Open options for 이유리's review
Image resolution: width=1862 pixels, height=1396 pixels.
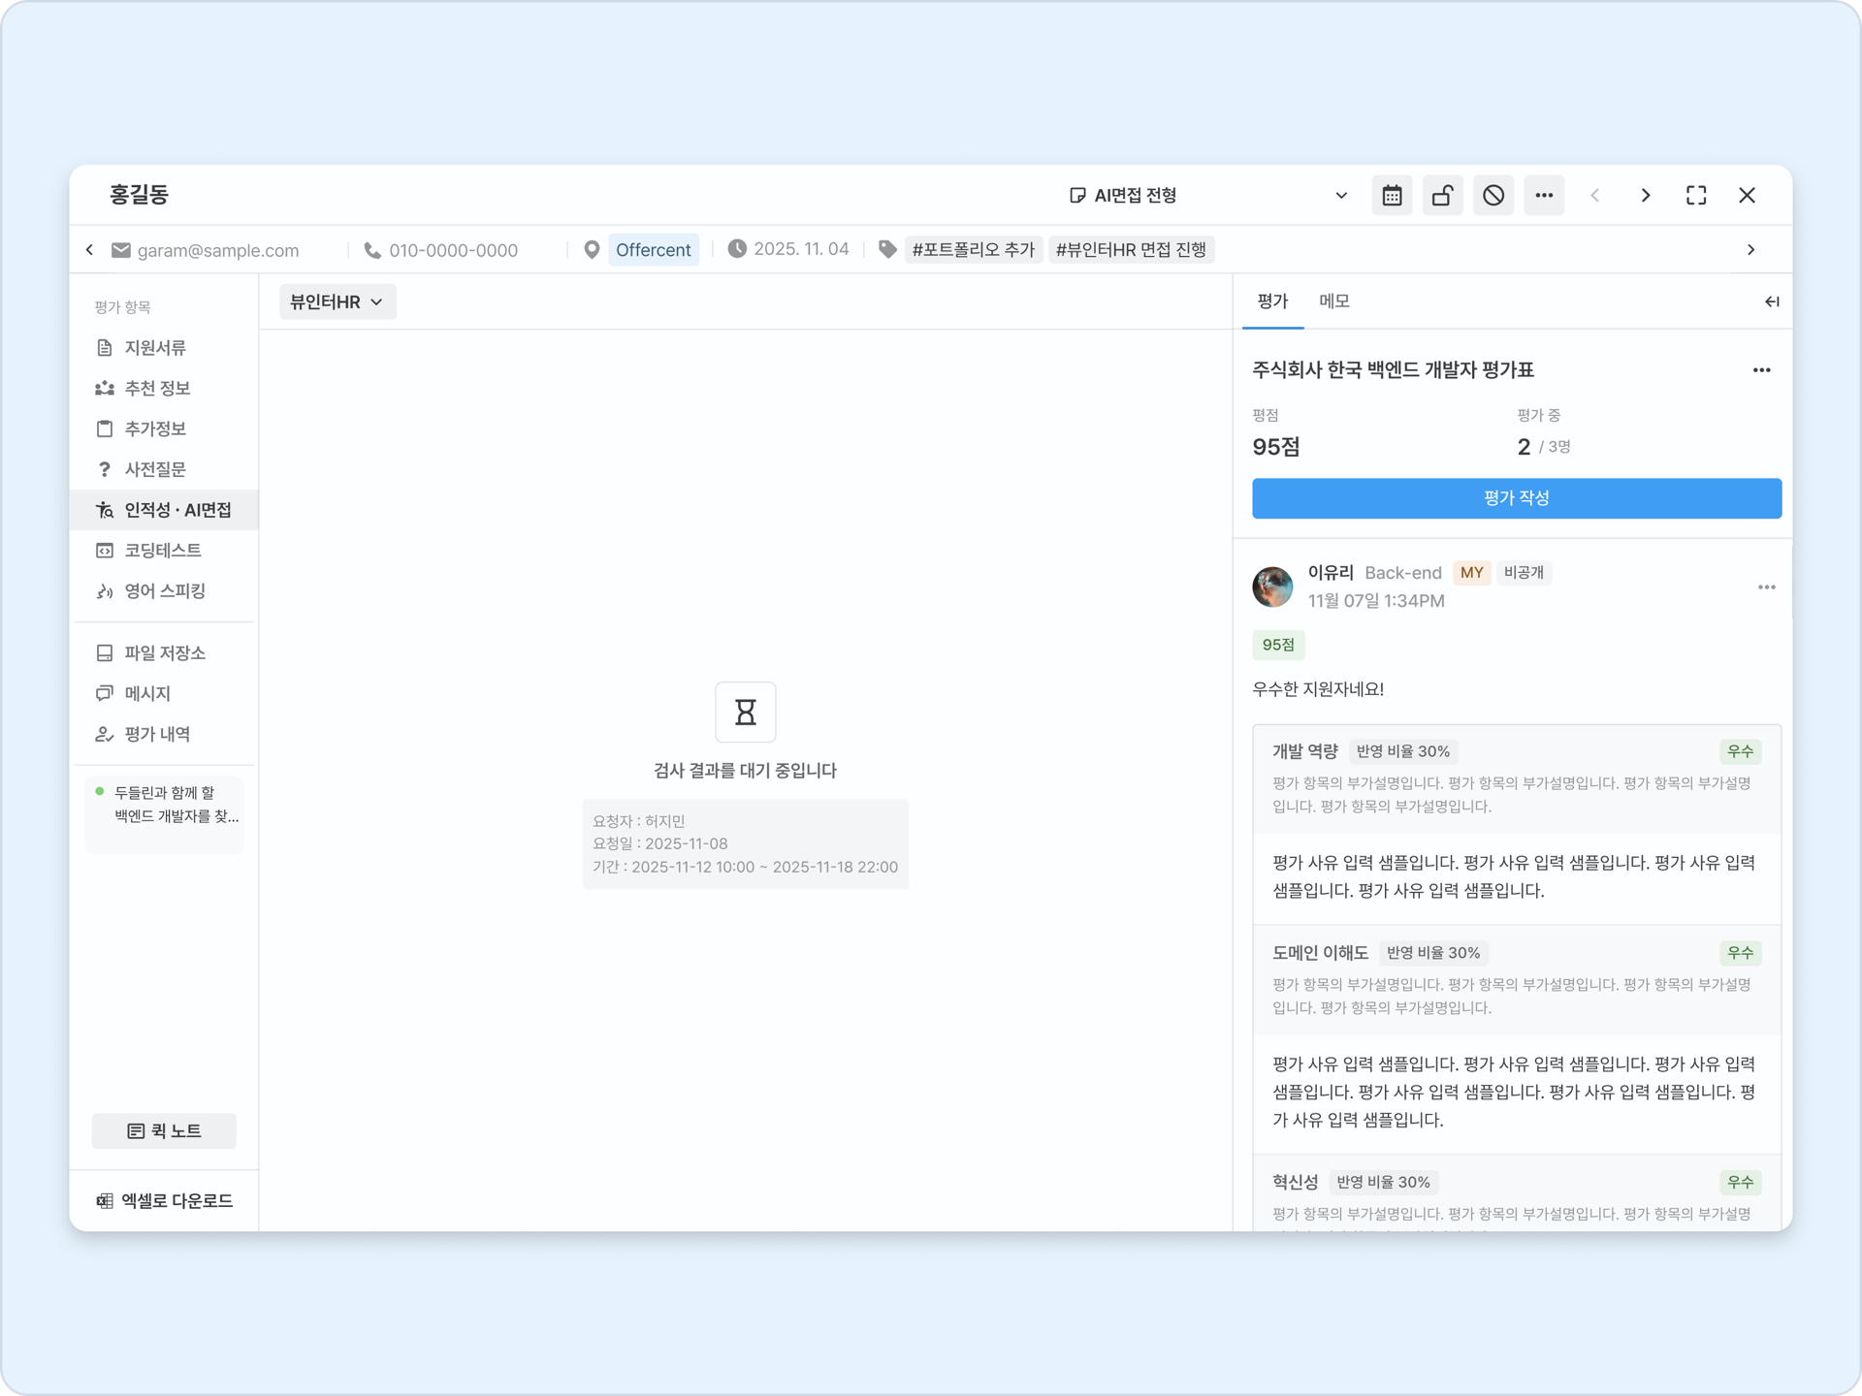point(1766,587)
